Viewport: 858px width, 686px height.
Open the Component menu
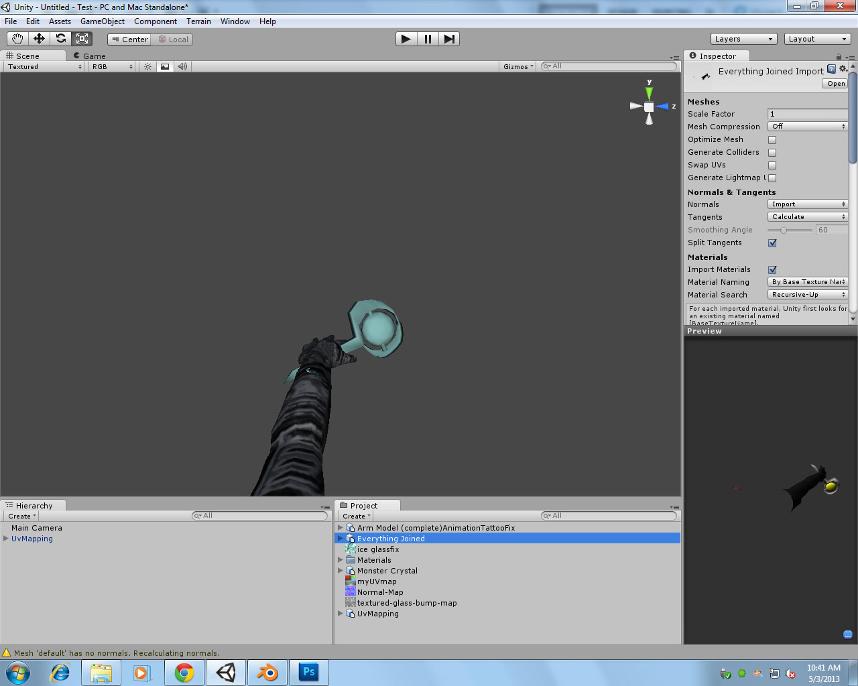click(x=156, y=21)
